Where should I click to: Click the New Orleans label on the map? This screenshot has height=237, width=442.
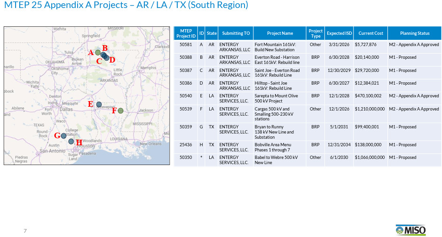pyautogui.click(x=151, y=144)
